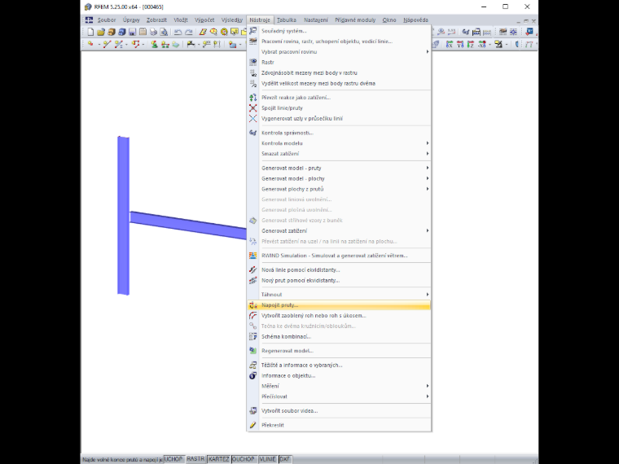
Task: Click the plausibility check icon in the toolbar
Action: click(466, 32)
